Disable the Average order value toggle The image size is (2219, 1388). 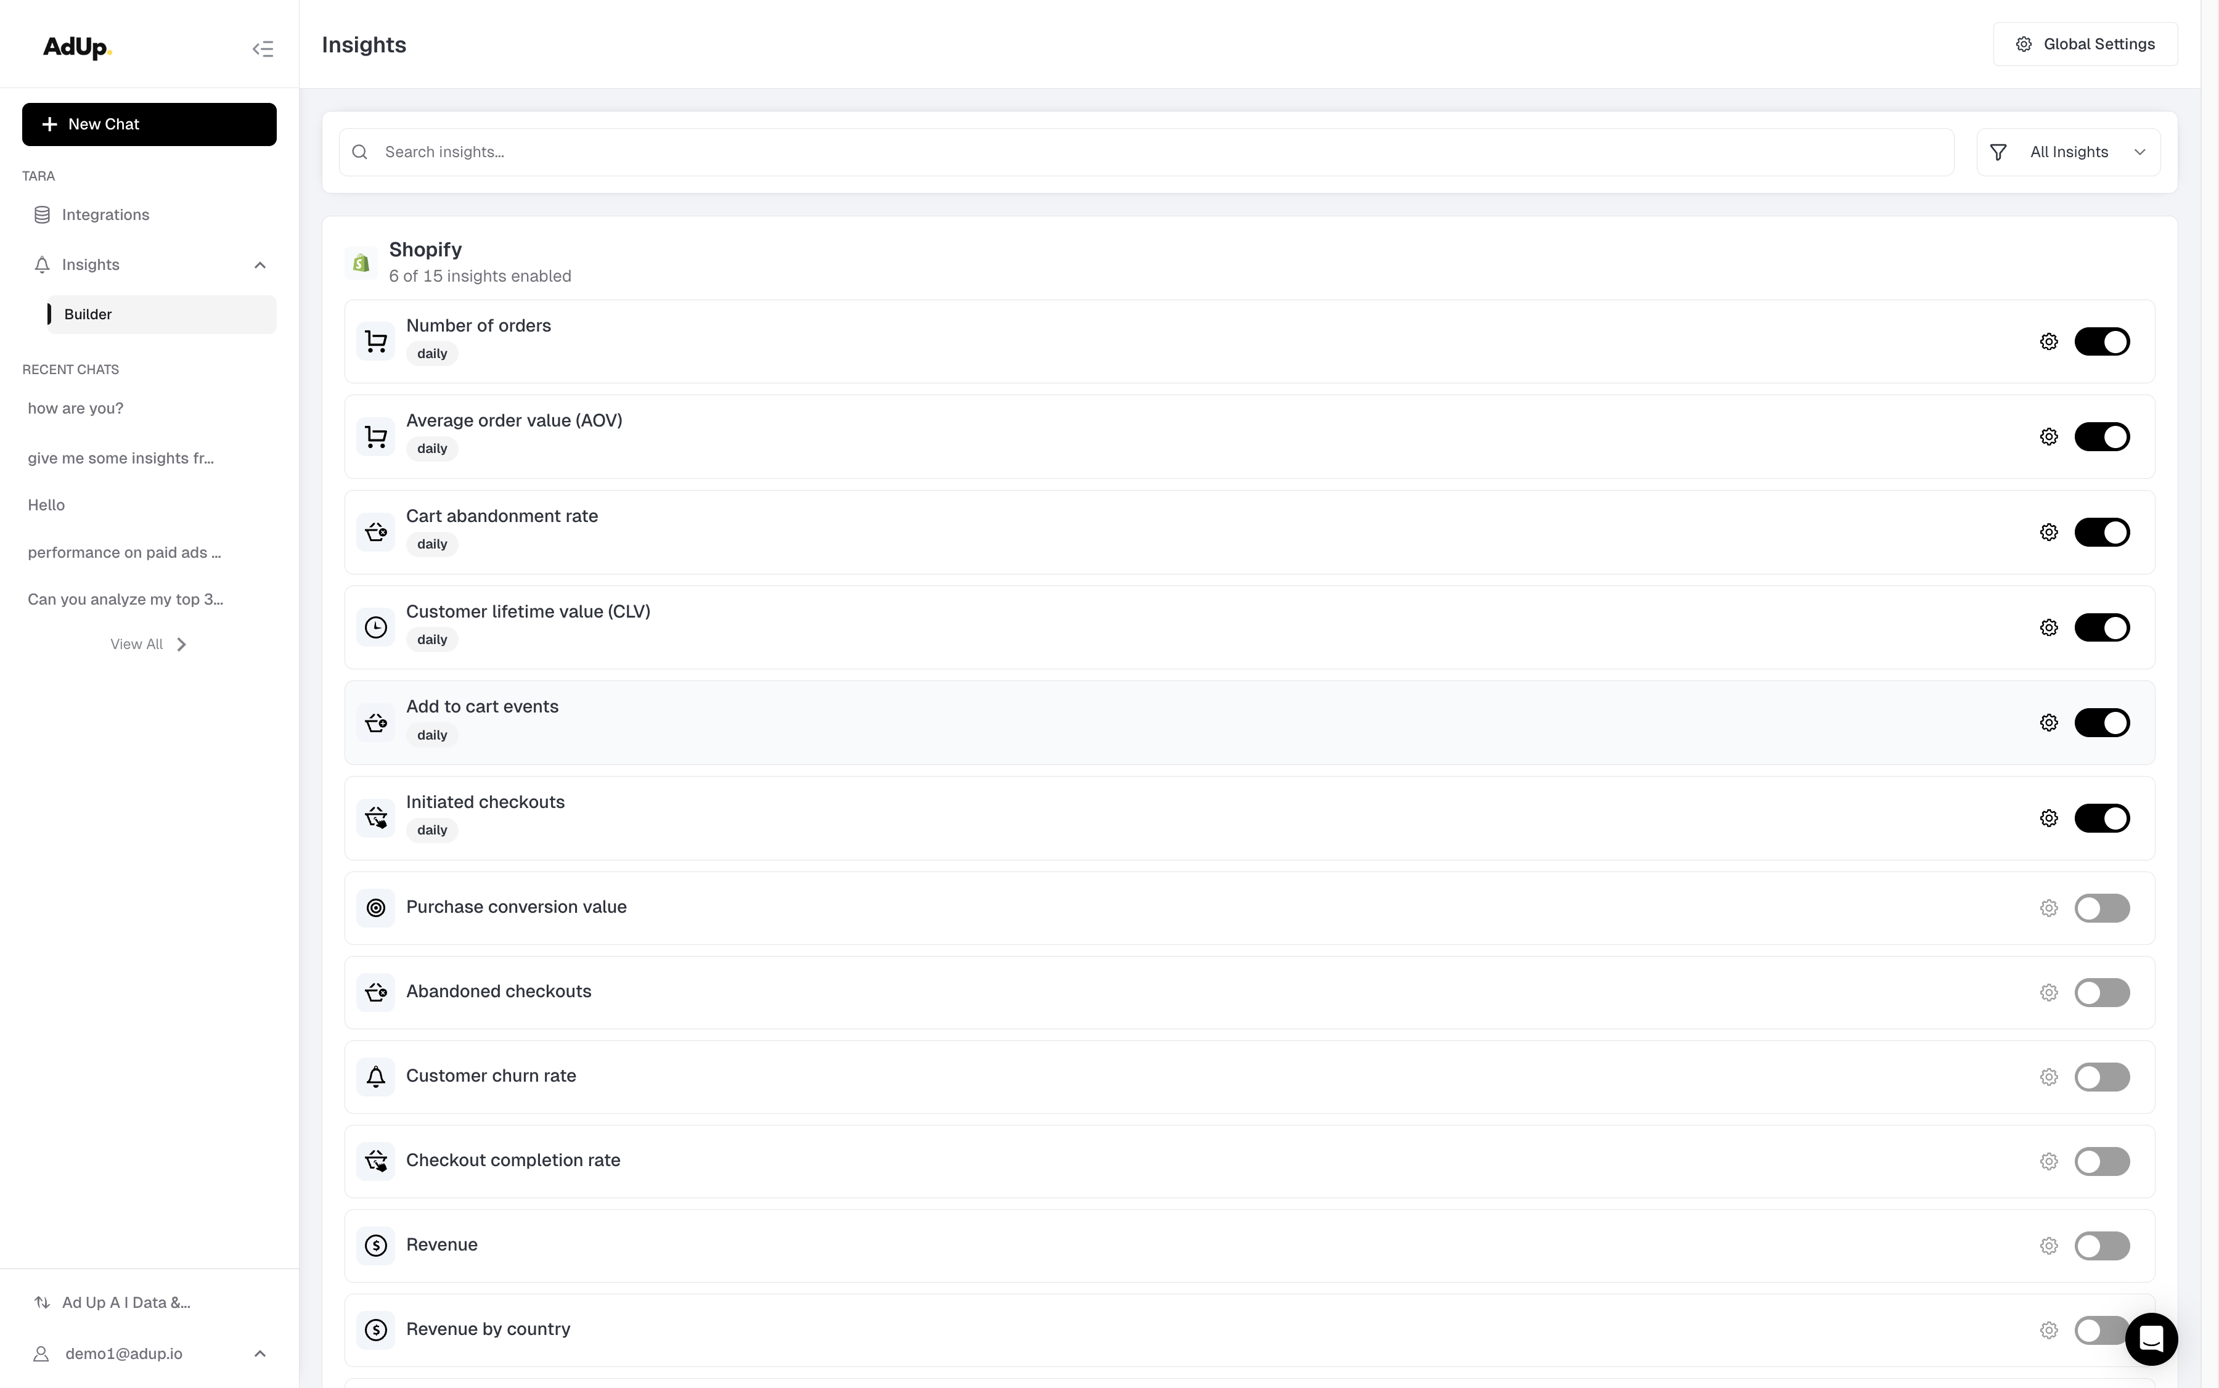click(x=2101, y=437)
